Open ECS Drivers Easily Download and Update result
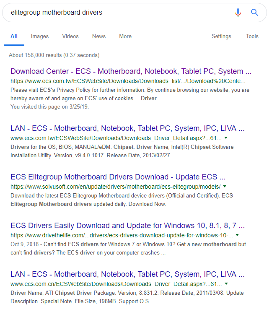 click(128, 226)
